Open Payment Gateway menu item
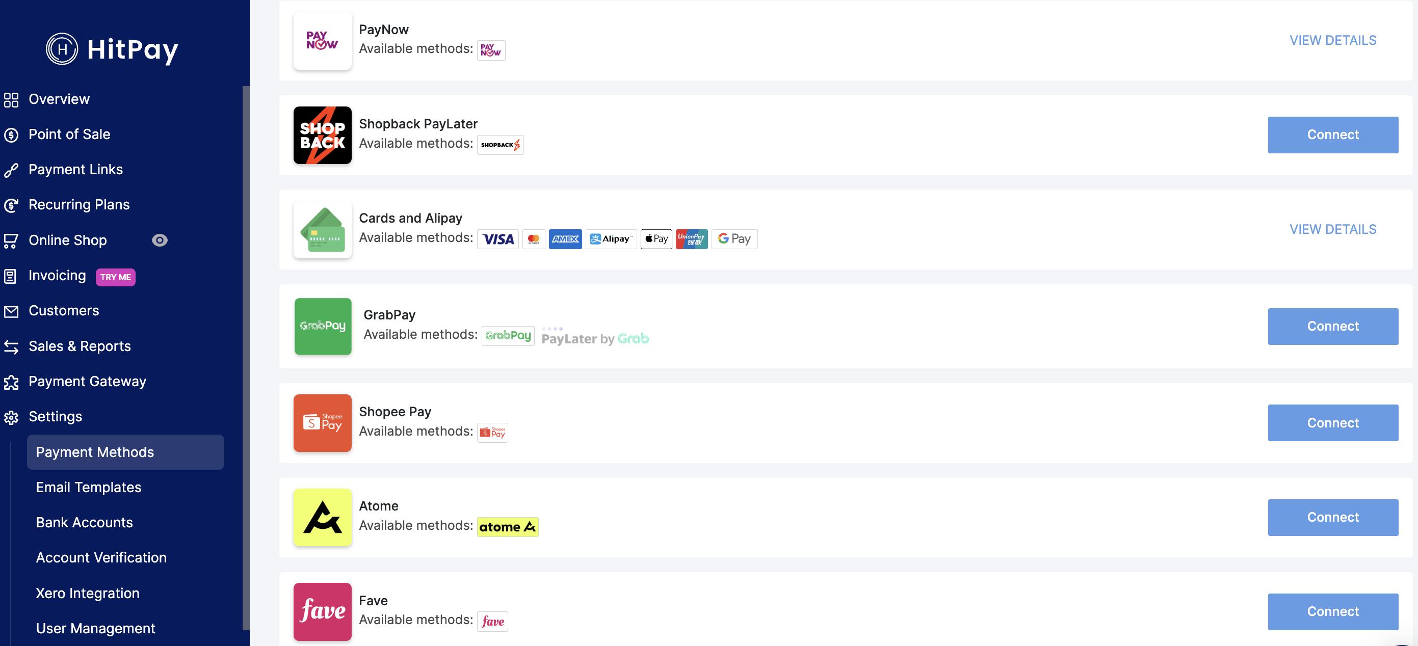This screenshot has width=1418, height=646. click(88, 381)
